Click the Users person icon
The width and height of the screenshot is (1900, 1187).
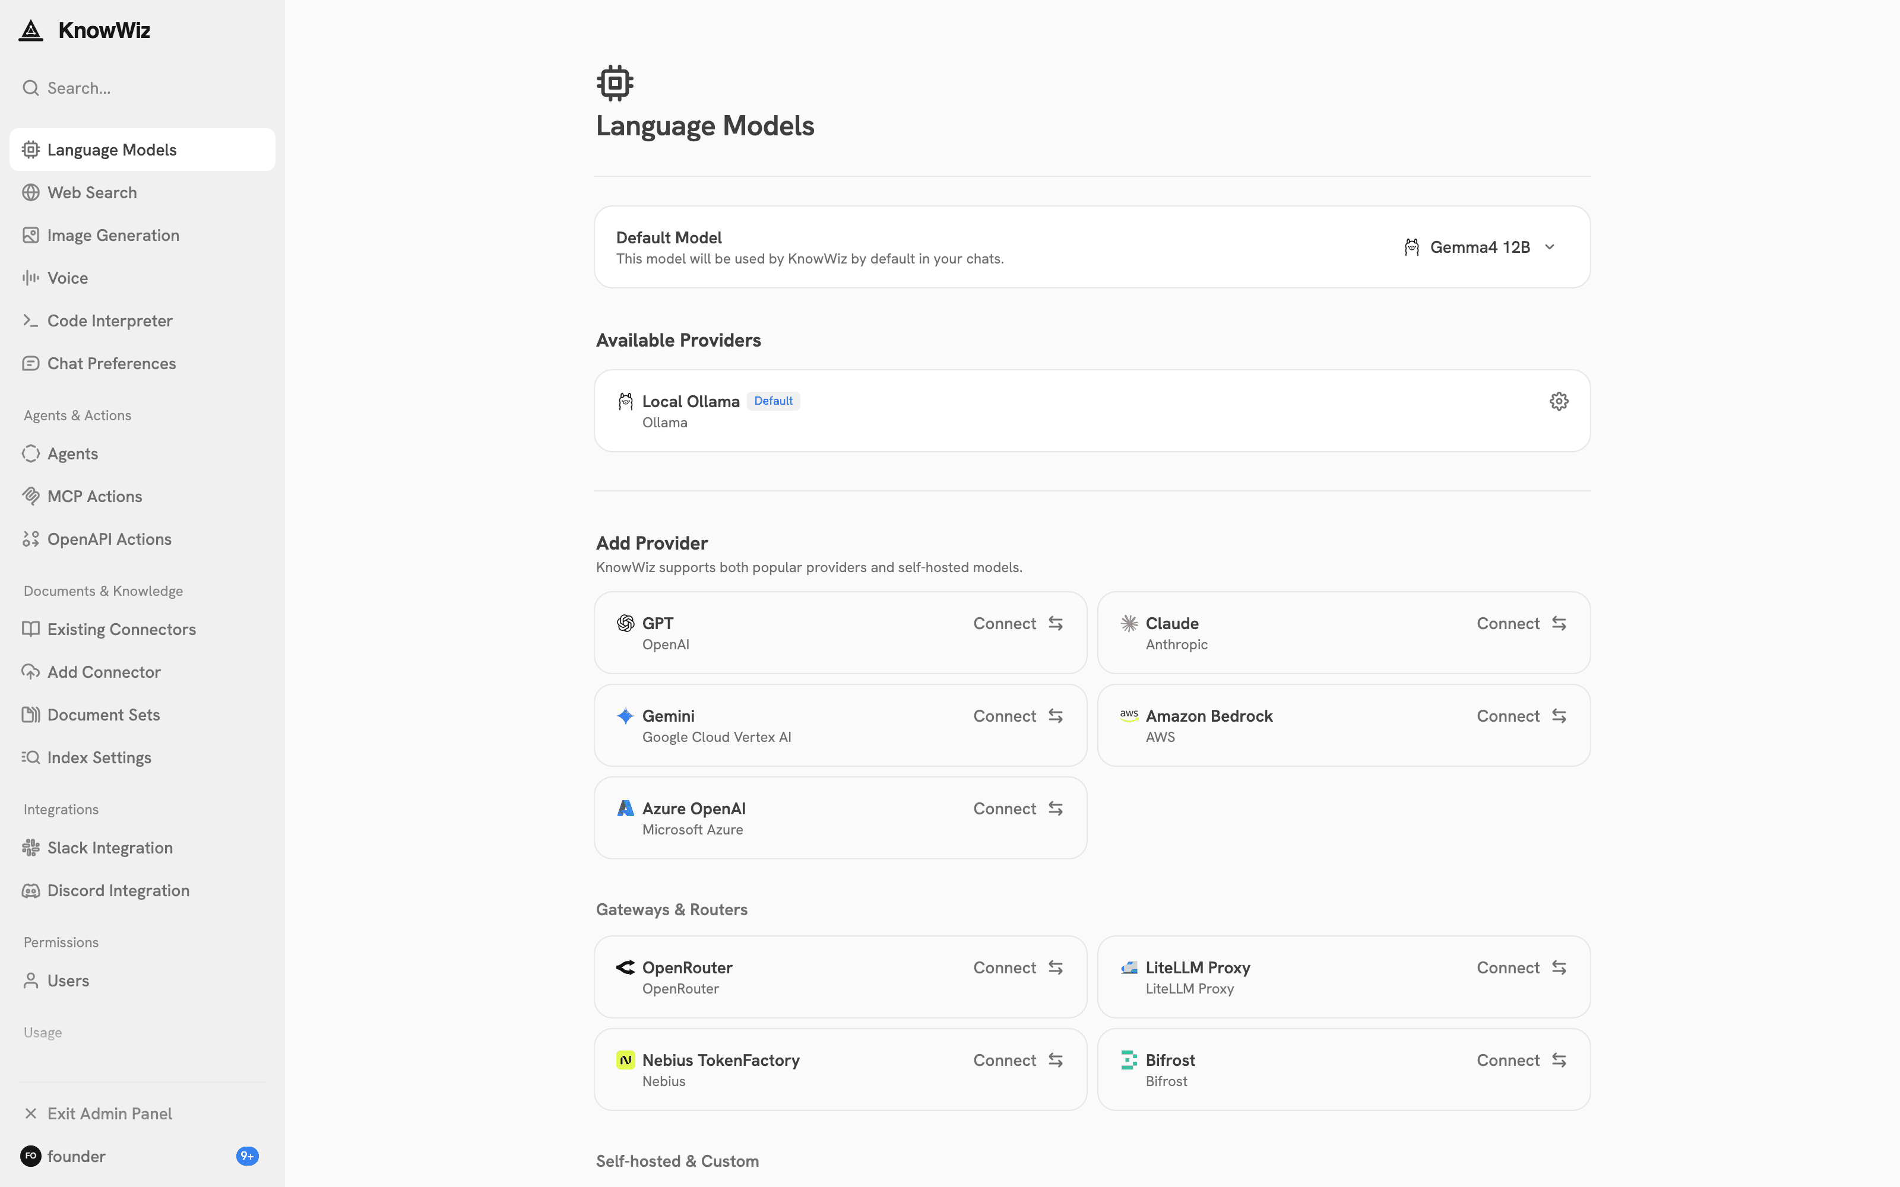[31, 980]
